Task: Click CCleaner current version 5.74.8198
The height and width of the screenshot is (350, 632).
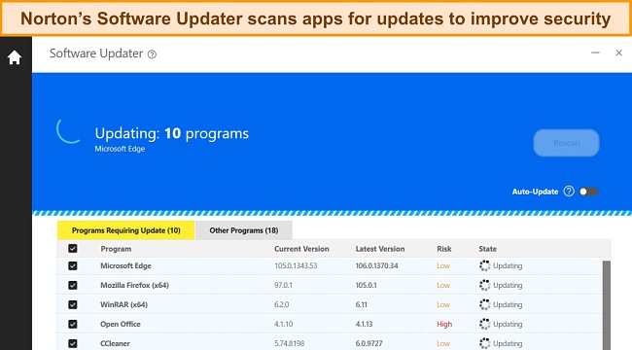Action: click(290, 343)
